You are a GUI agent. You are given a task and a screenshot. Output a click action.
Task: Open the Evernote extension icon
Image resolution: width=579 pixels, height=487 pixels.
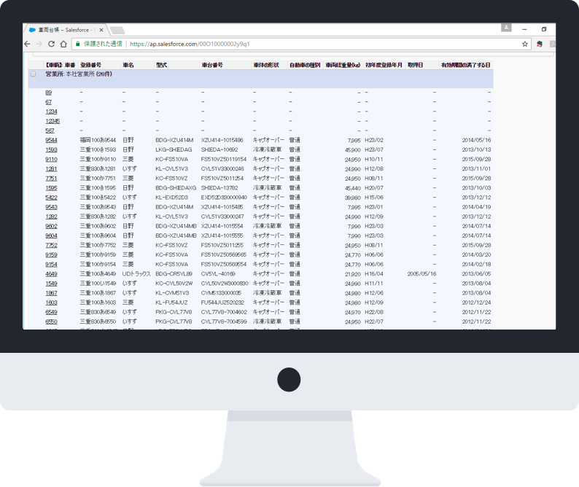(540, 44)
